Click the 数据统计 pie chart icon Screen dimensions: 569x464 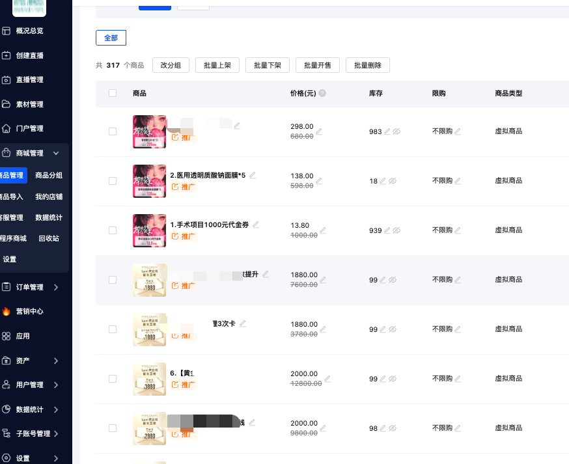click(x=6, y=409)
